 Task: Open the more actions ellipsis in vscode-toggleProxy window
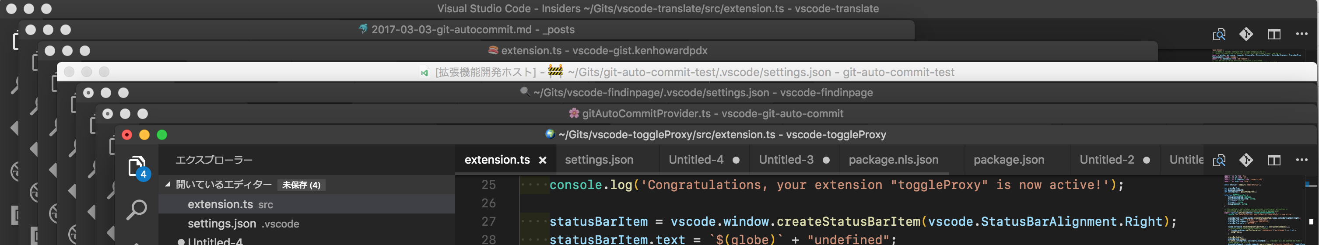pyautogui.click(x=1301, y=160)
